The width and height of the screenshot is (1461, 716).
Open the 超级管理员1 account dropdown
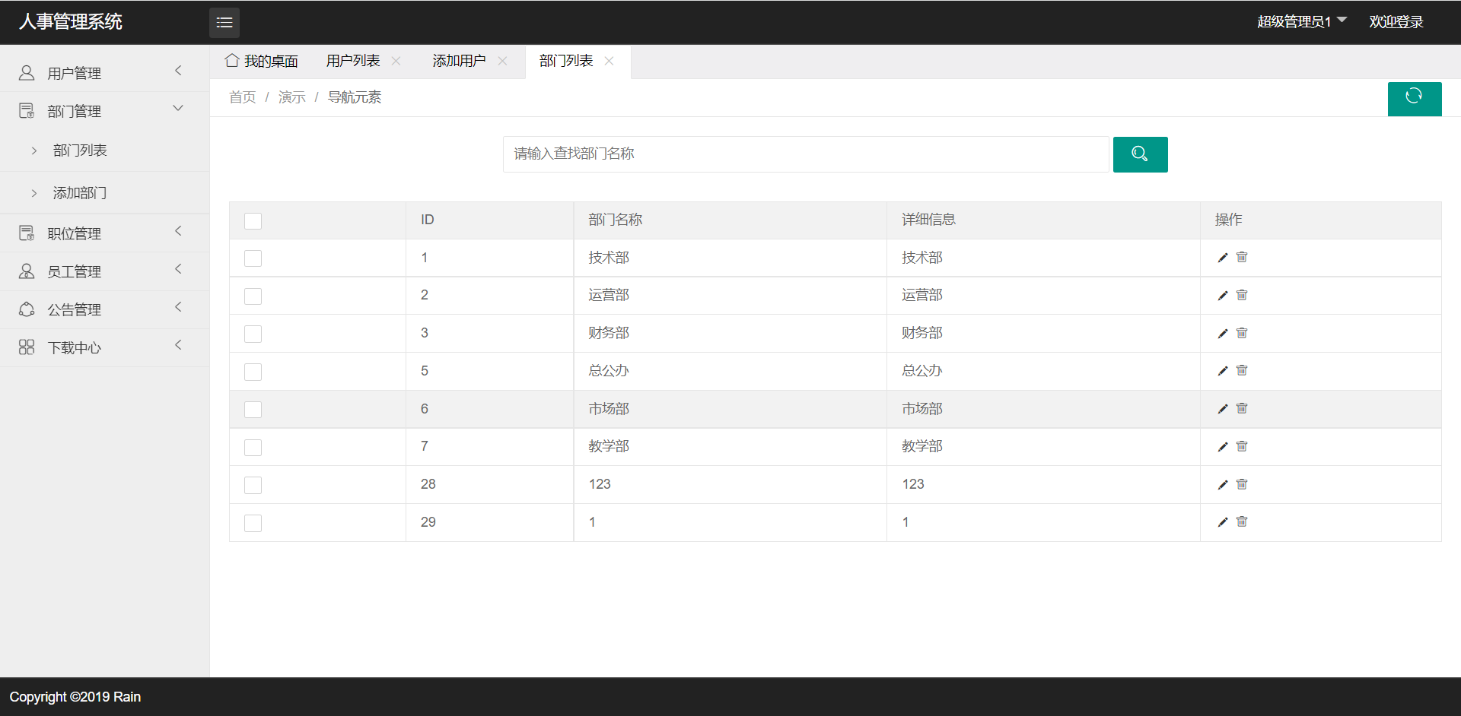pos(1301,21)
